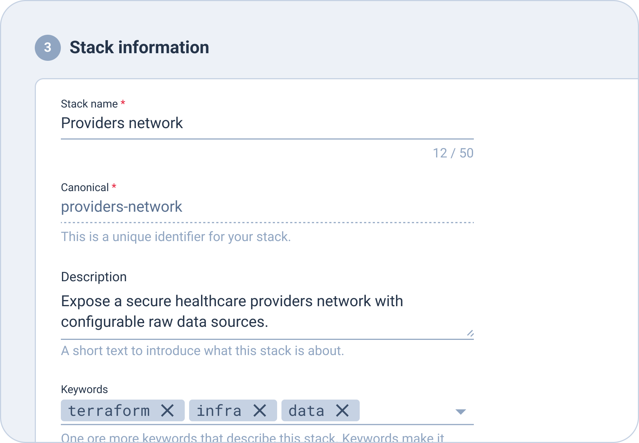
Task: Focus the Stack name input field
Action: pyautogui.click(x=267, y=123)
